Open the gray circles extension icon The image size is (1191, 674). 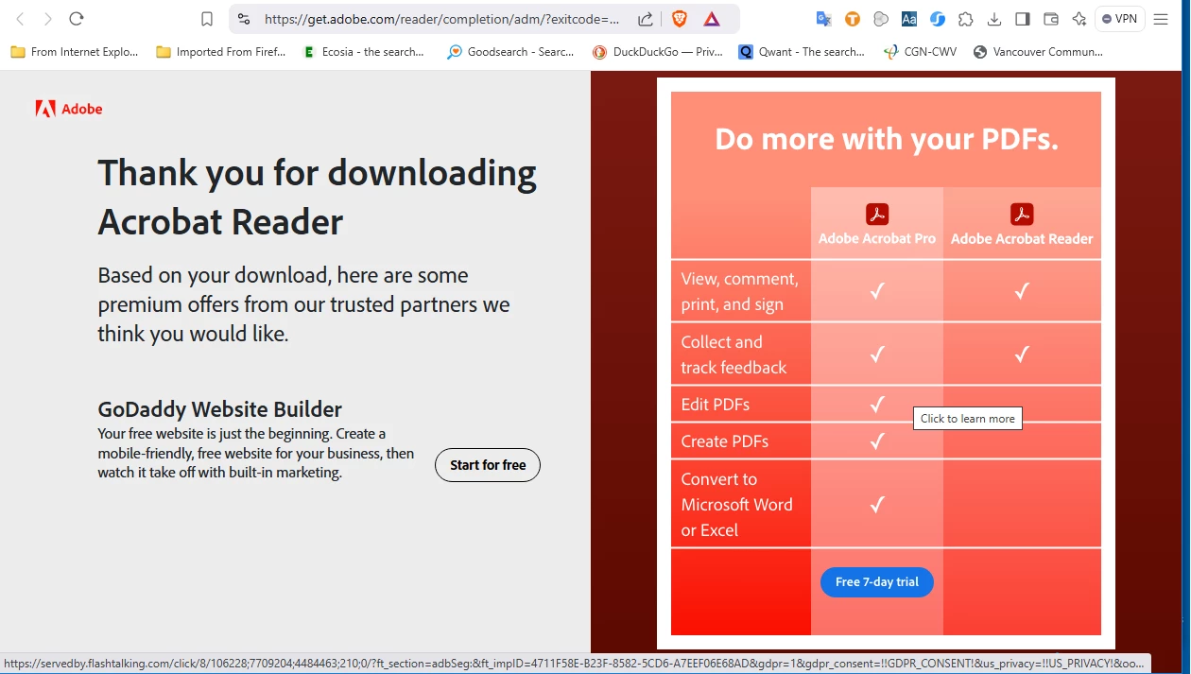point(881,19)
